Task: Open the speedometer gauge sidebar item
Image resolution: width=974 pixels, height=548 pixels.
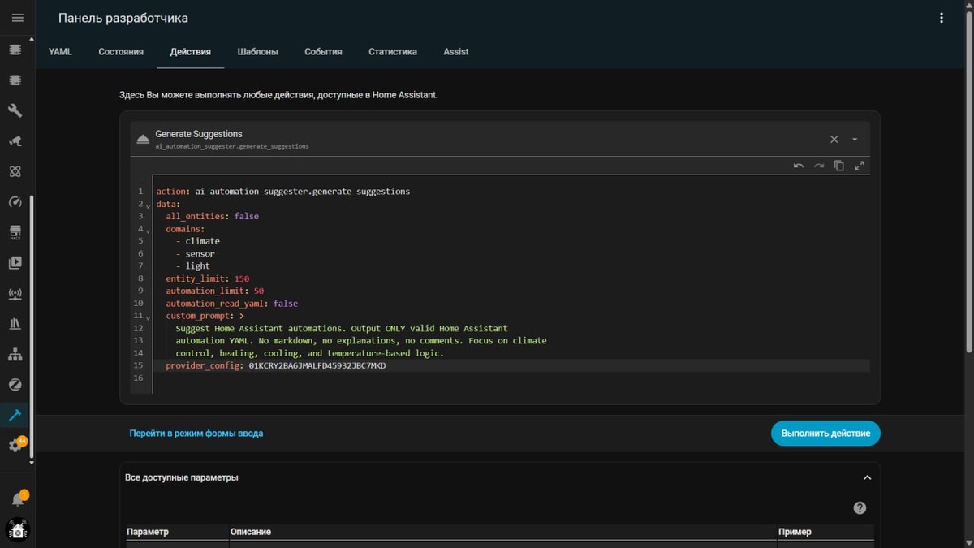Action: [15, 202]
